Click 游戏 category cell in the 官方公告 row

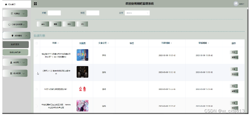(x=104, y=56)
